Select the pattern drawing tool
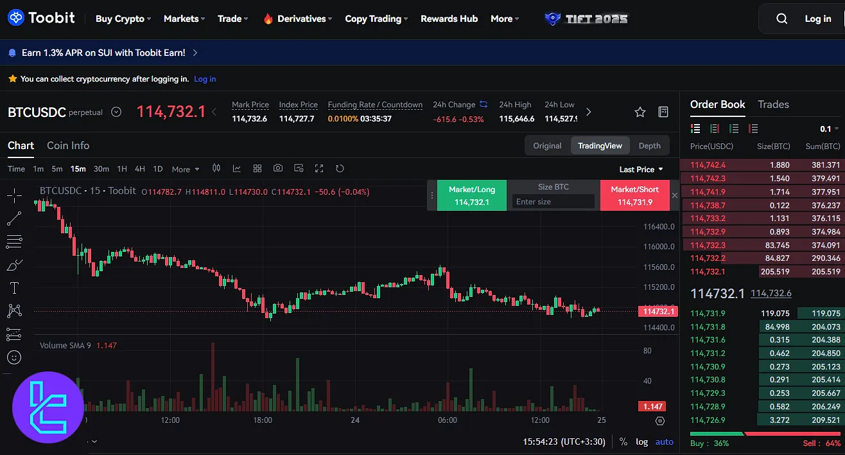 pos(14,311)
